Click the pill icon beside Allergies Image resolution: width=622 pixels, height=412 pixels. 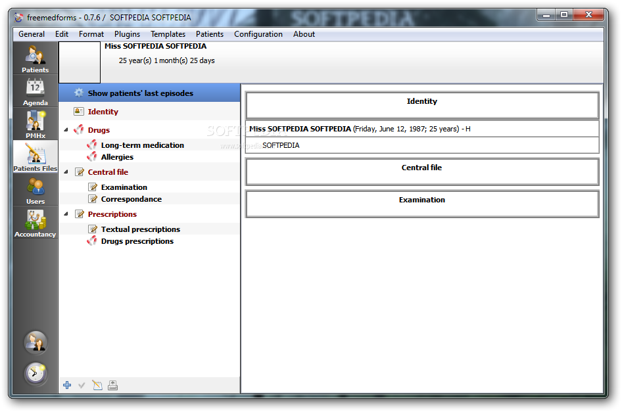pyautogui.click(x=91, y=156)
